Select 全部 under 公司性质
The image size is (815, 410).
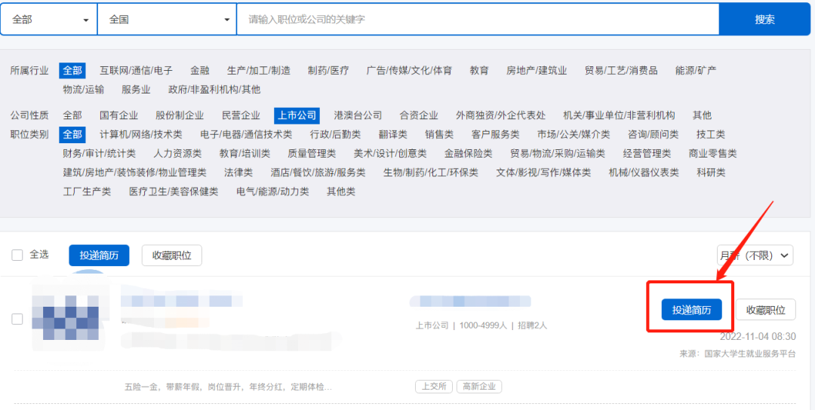pos(72,115)
